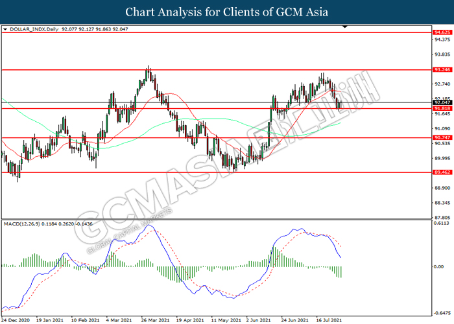The image size is (454, 324).
Task: Click the dropdown triangle before DOLLAR_INDX.Daily
Action: point(5,29)
